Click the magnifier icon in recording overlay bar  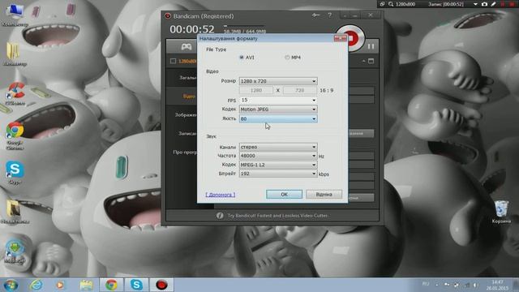391,4
